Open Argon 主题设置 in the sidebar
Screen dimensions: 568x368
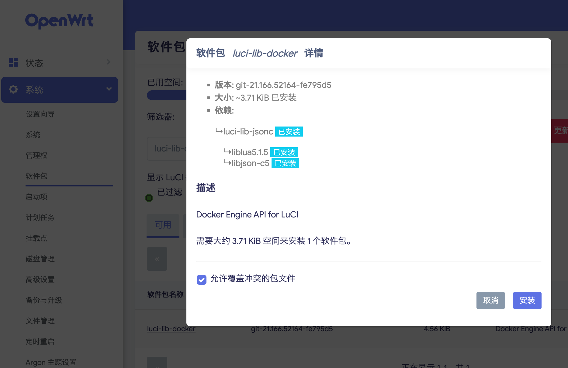[51, 362]
